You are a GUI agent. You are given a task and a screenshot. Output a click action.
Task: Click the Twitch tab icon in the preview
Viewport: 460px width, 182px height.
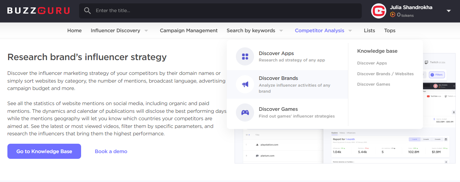(426, 62)
